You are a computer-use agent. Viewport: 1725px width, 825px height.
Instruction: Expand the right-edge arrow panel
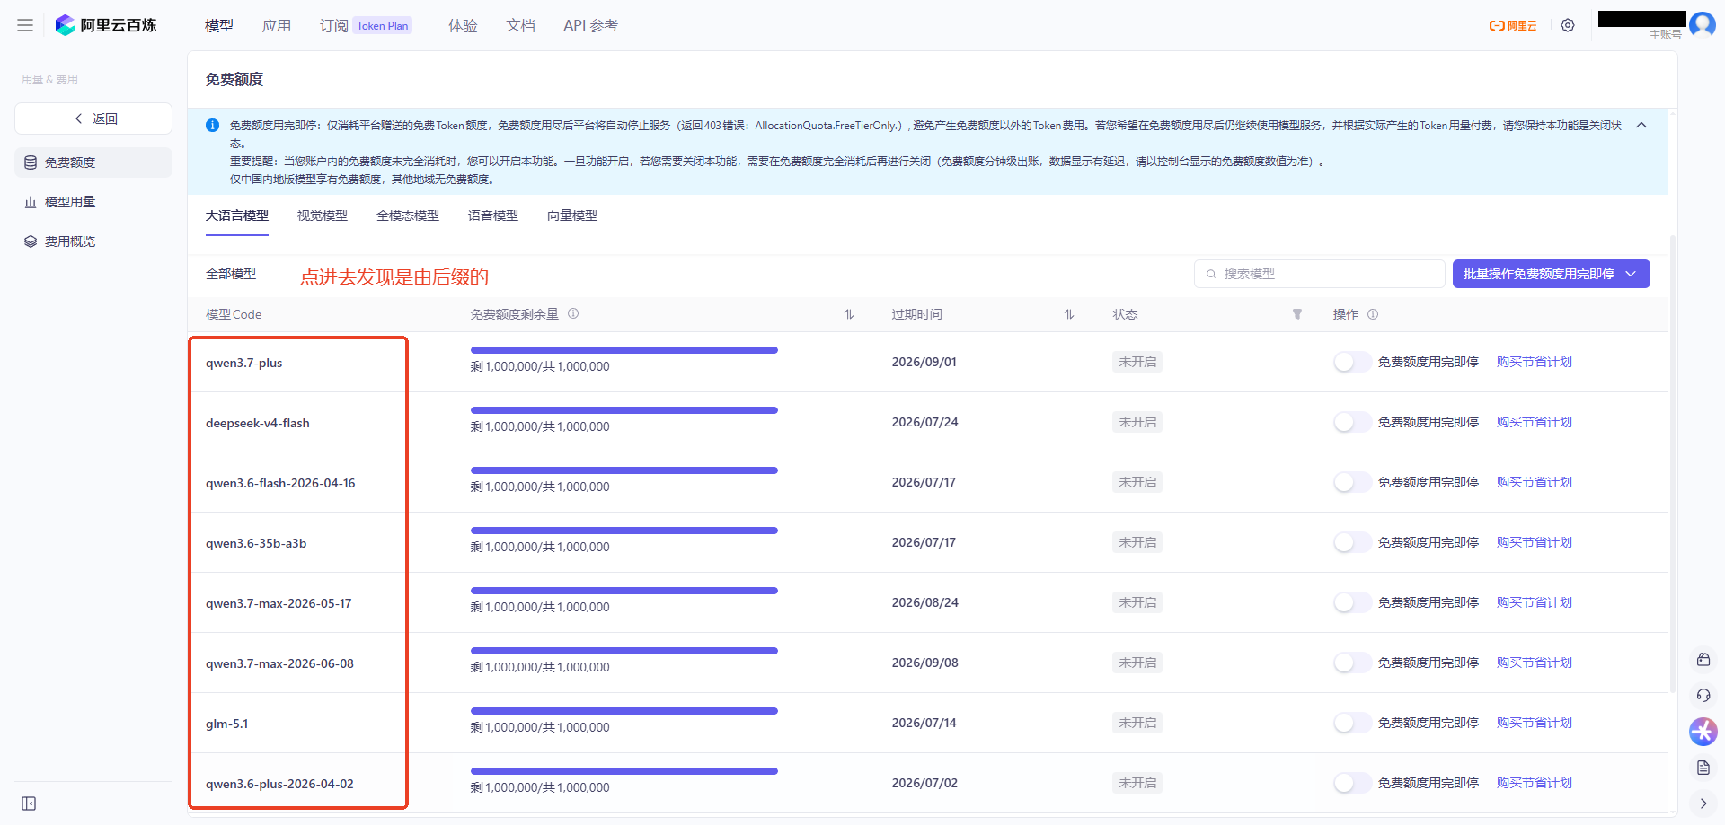tap(1703, 803)
